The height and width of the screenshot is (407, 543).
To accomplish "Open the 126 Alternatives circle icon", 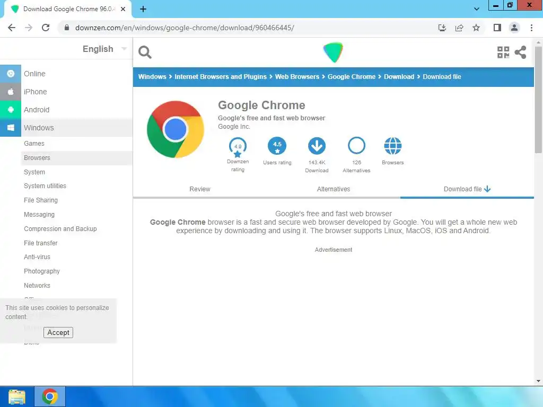I will [356, 146].
